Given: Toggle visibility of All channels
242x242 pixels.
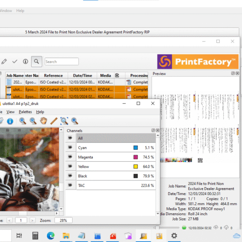Looking at the screenshot, I should (x=70, y=138).
